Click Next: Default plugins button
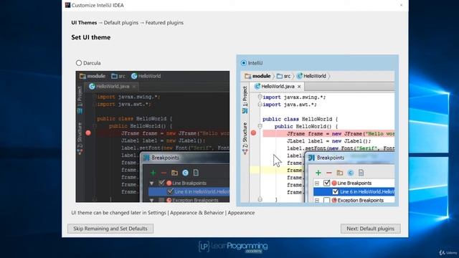Viewport: 459px width, 258px height. click(370, 229)
